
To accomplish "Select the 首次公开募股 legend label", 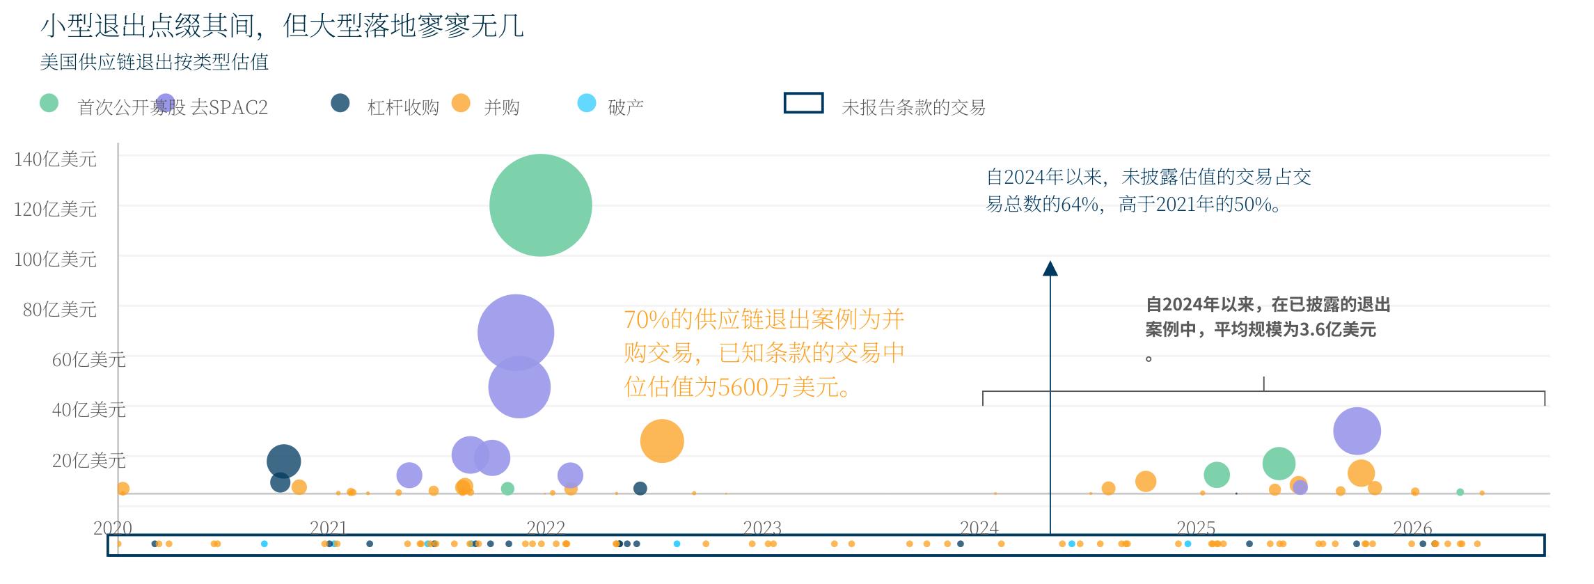I will [132, 107].
